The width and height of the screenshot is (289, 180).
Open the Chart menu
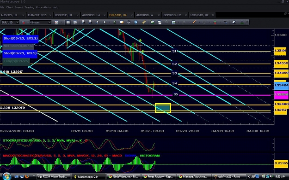pyautogui.click(x=10, y=7)
